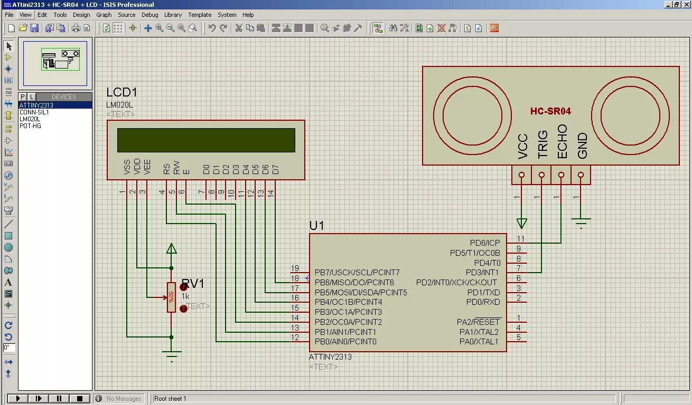Image resolution: width=692 pixels, height=405 pixels.
Task: Launch ARES netlist transfer
Action: [494, 28]
